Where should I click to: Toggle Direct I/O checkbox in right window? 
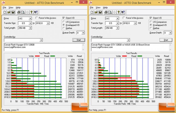[151, 18]
